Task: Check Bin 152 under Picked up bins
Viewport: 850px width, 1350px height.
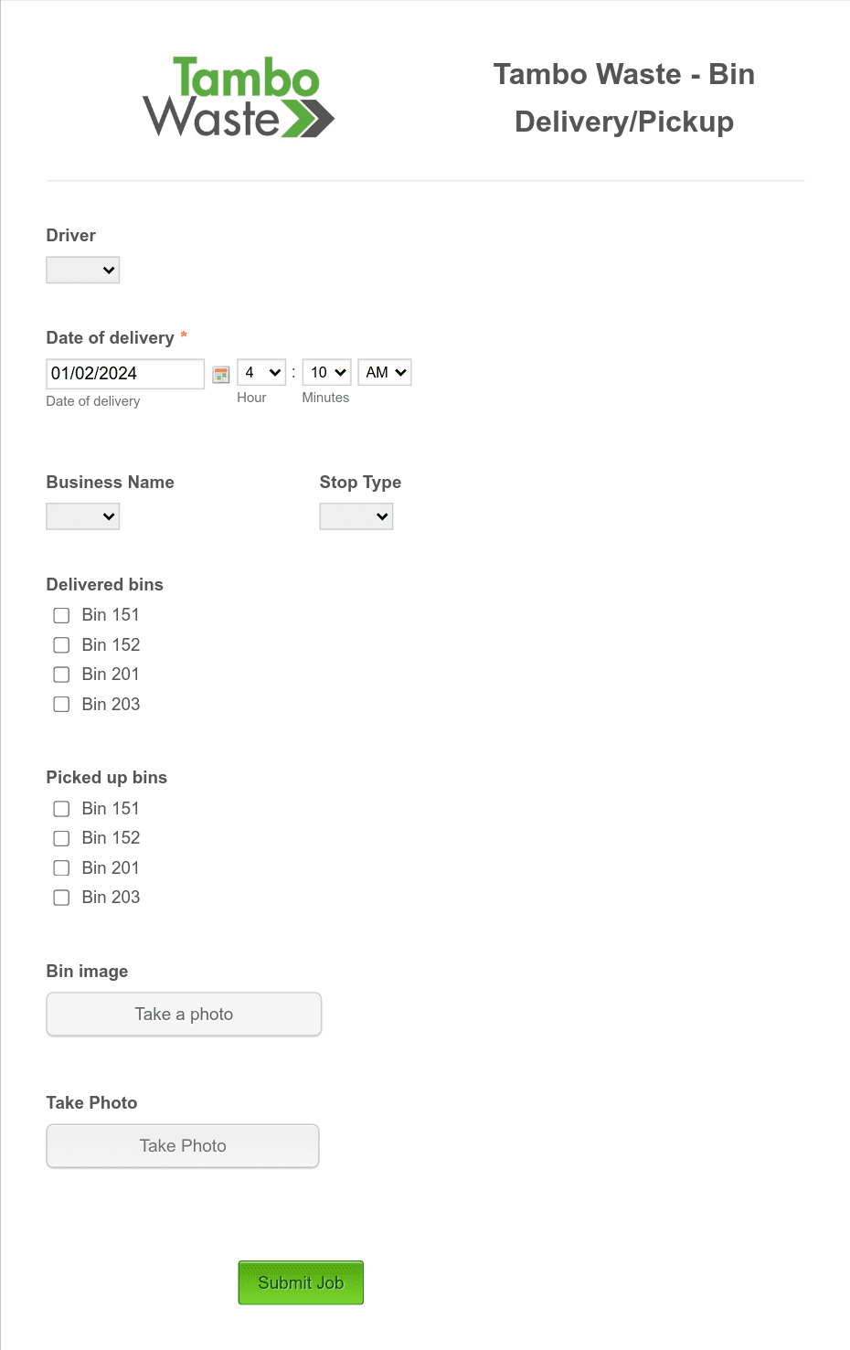Action: pos(61,838)
